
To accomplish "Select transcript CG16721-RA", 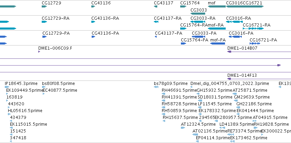I will 253,29.
